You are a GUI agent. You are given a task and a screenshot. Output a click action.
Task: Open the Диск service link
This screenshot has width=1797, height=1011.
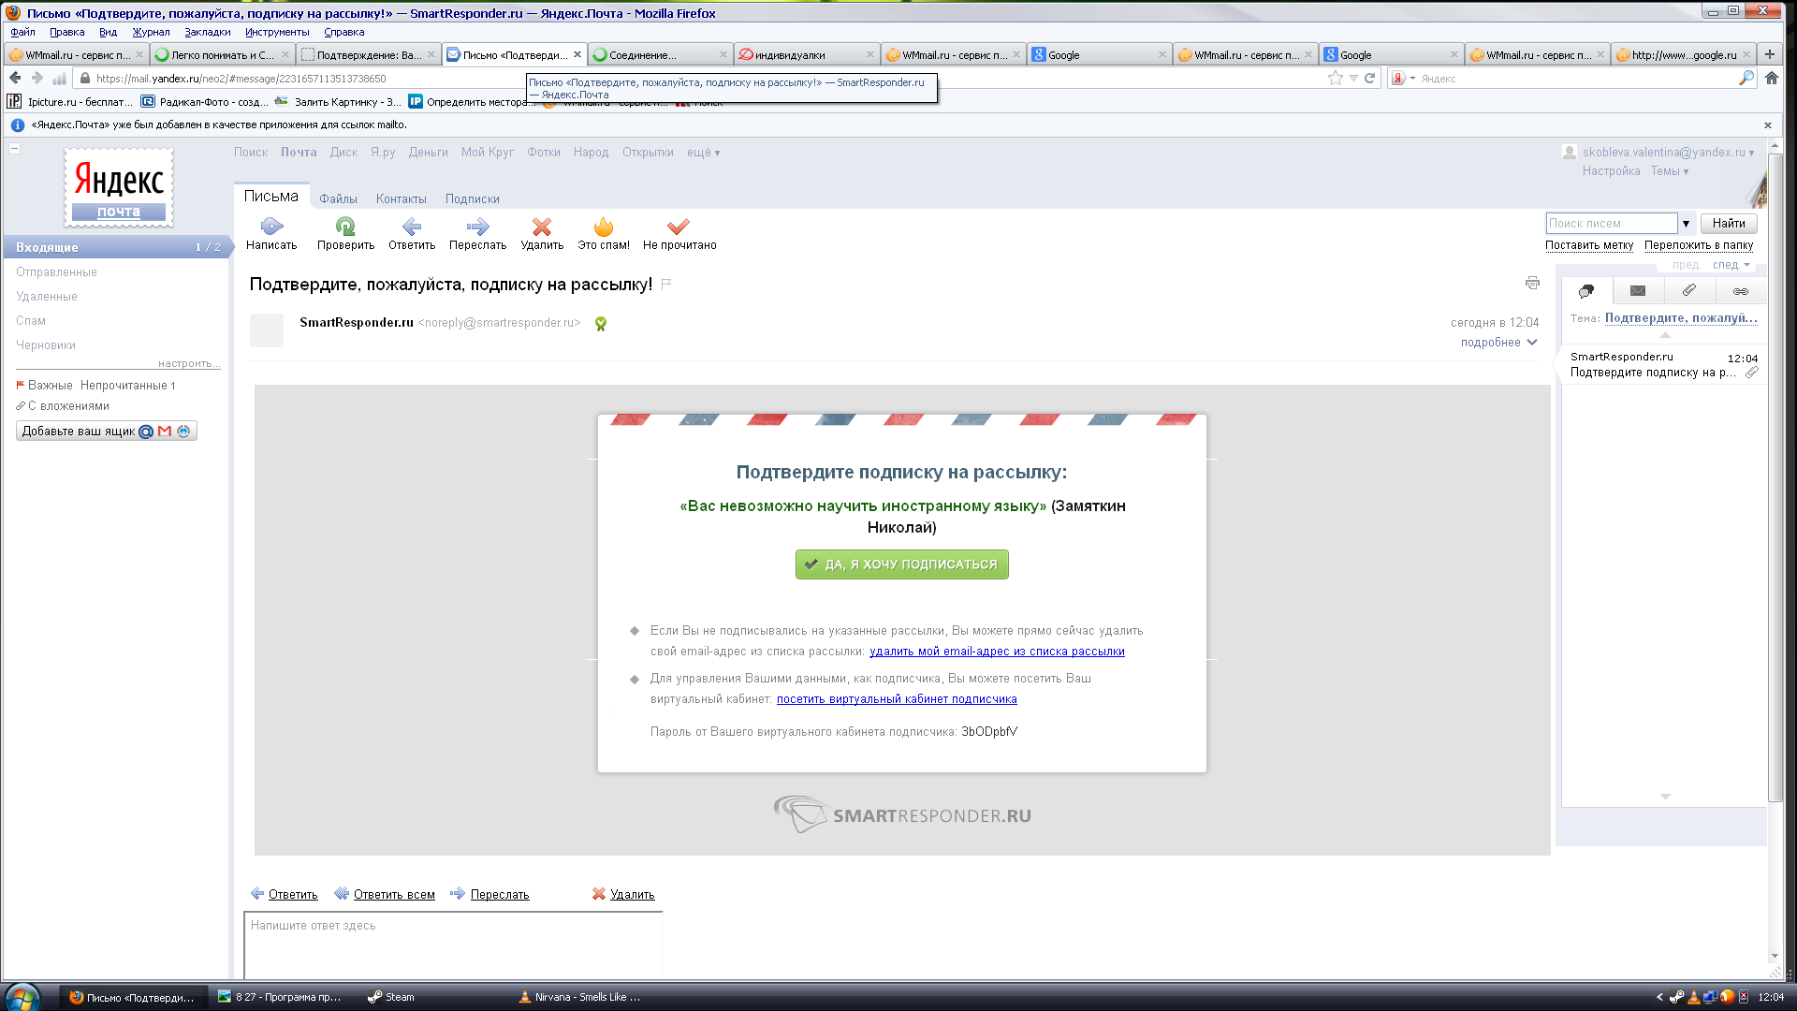tap(343, 153)
